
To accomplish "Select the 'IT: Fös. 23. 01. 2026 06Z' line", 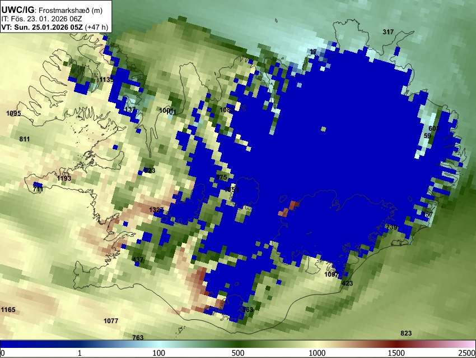I will coord(41,19).
